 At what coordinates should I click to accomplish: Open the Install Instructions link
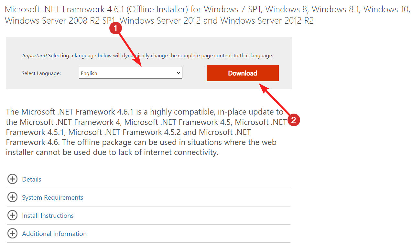coord(48,216)
